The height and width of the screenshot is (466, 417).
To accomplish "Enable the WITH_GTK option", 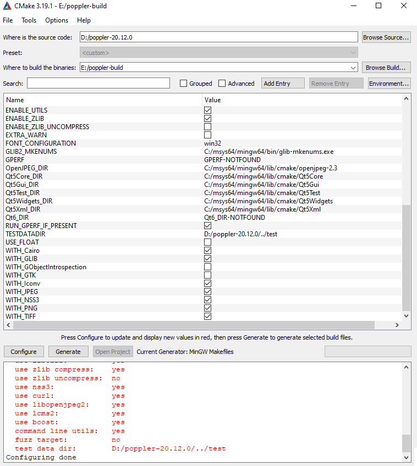I will click(208, 275).
